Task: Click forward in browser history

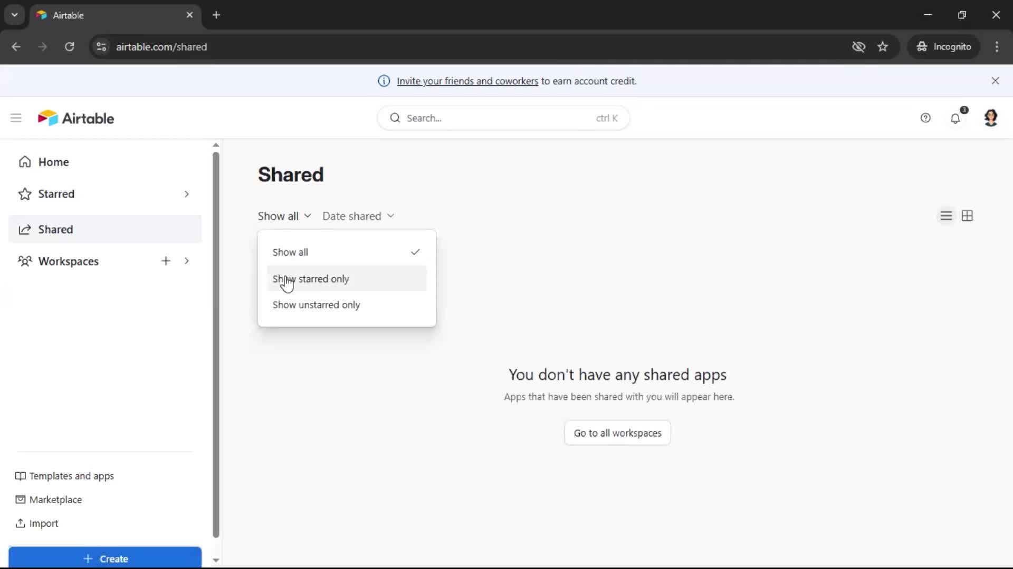Action: click(43, 46)
